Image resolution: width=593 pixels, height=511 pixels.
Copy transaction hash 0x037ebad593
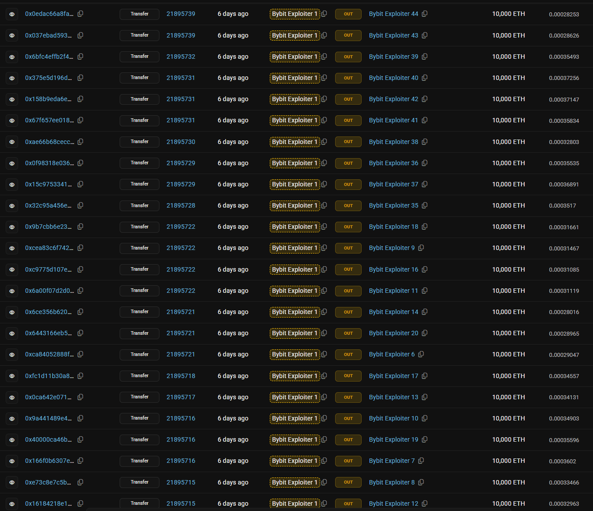(80, 35)
